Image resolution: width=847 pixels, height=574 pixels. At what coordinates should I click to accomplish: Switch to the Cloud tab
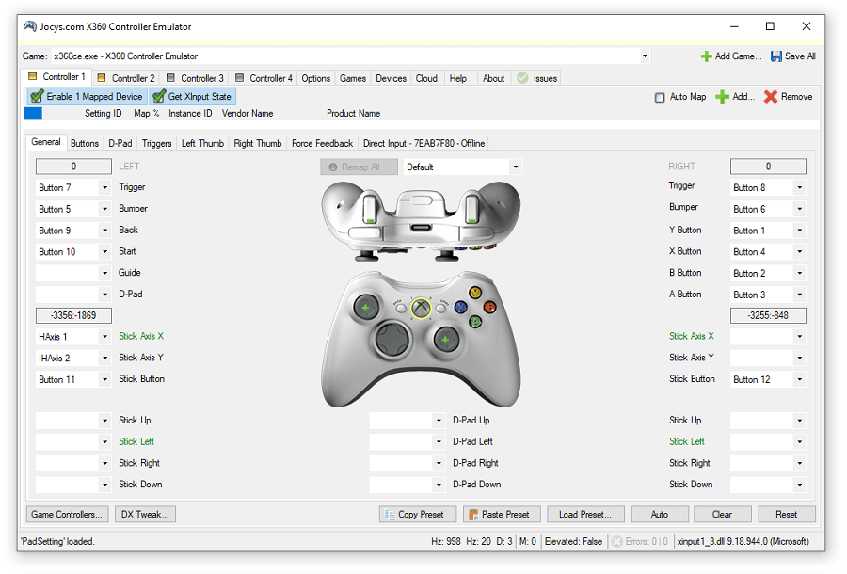[x=426, y=78]
